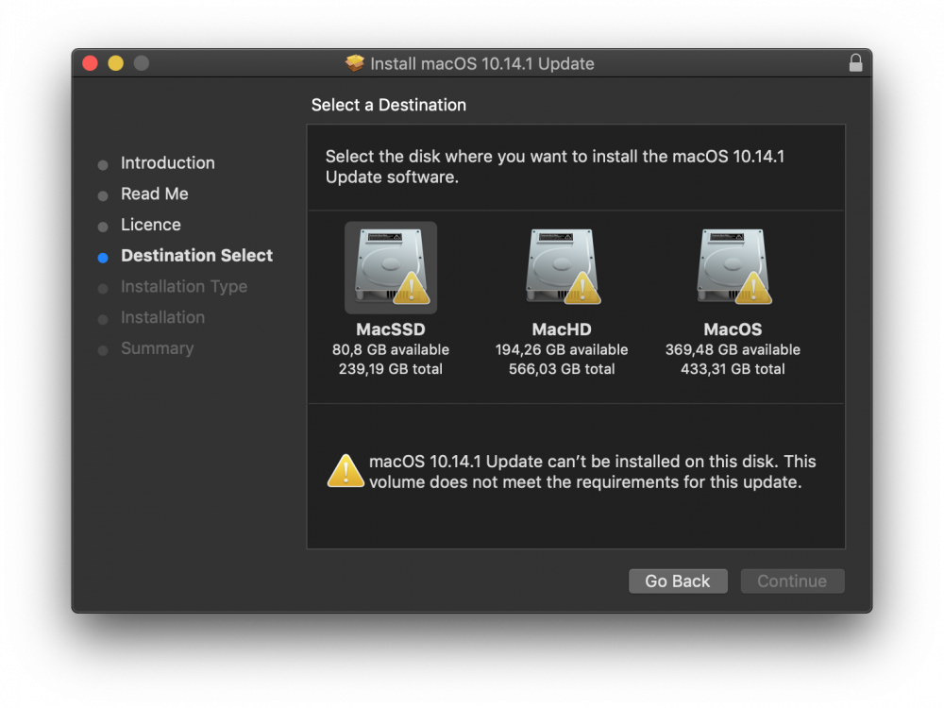Click the Go Back button
The height and width of the screenshot is (708, 944).
point(678,581)
